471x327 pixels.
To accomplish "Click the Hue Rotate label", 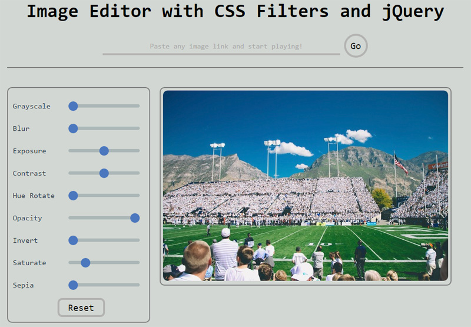I will (x=34, y=196).
